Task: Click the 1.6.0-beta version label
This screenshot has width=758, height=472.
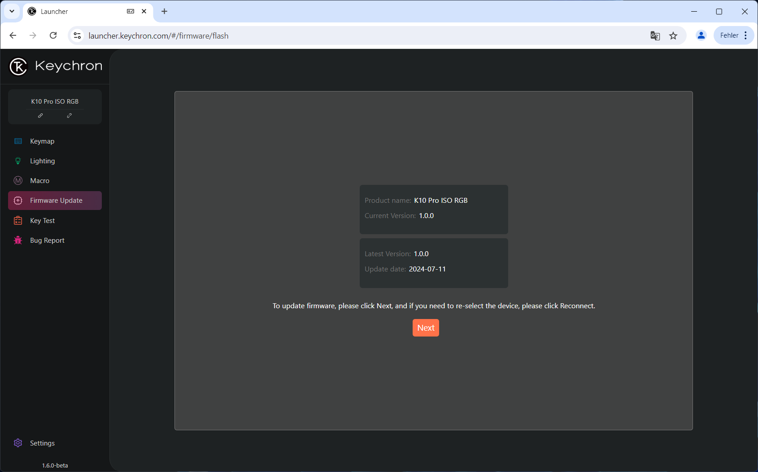Action: tap(55, 466)
